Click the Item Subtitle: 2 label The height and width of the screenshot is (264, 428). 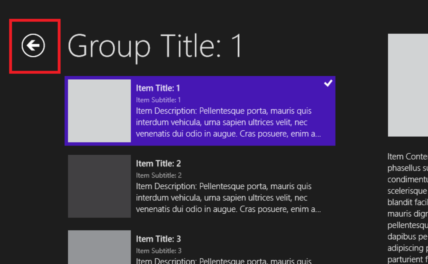click(159, 175)
